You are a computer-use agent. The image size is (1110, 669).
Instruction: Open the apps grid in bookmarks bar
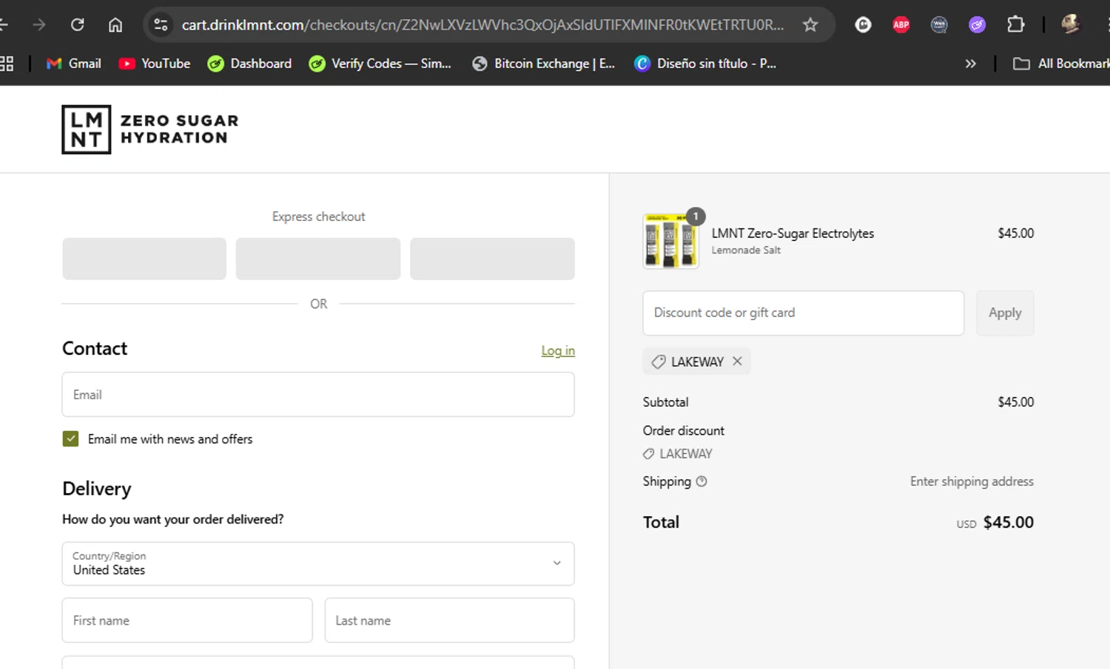click(7, 64)
